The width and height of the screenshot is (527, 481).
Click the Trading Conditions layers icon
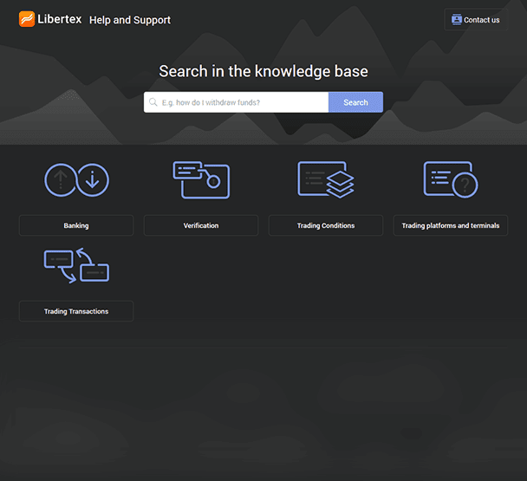click(326, 179)
